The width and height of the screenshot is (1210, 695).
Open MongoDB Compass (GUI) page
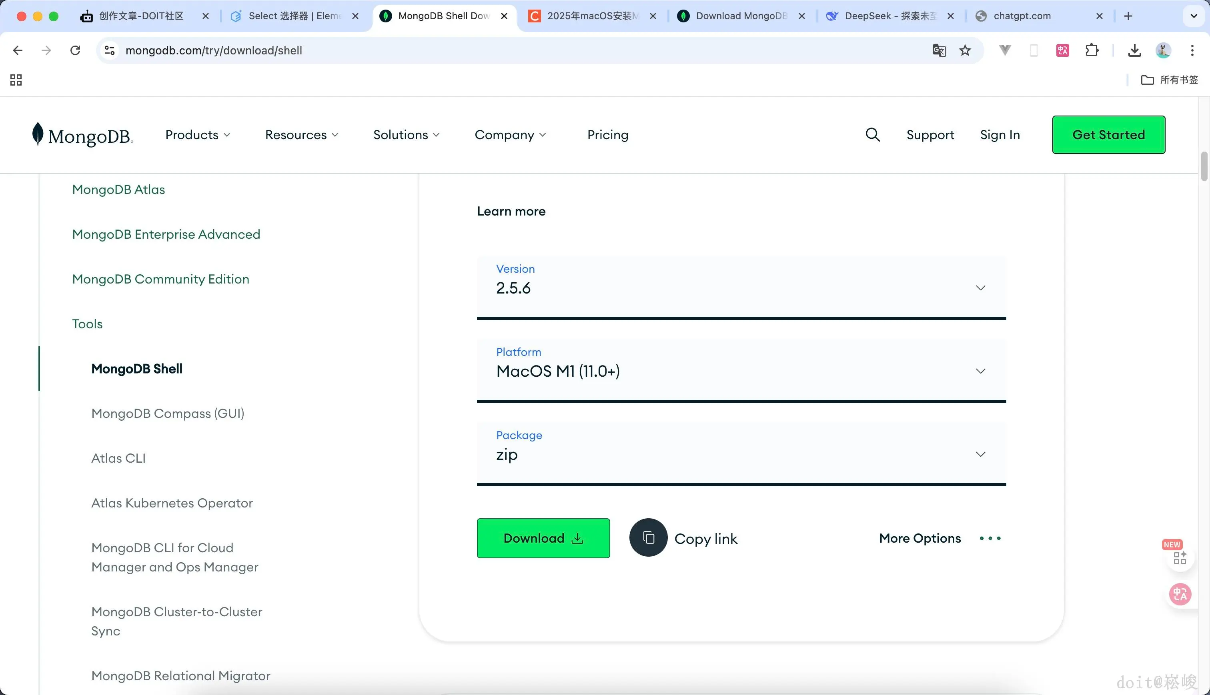click(x=168, y=413)
